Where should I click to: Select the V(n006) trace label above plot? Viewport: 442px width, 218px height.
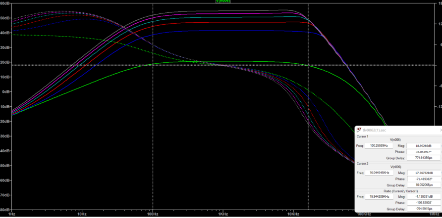(223, 1)
